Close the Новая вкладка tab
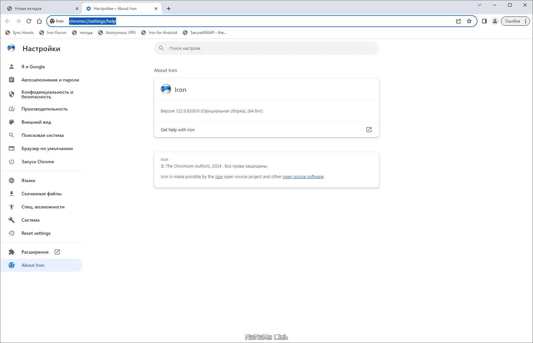Screen dimensions: 533x343 point(77,9)
